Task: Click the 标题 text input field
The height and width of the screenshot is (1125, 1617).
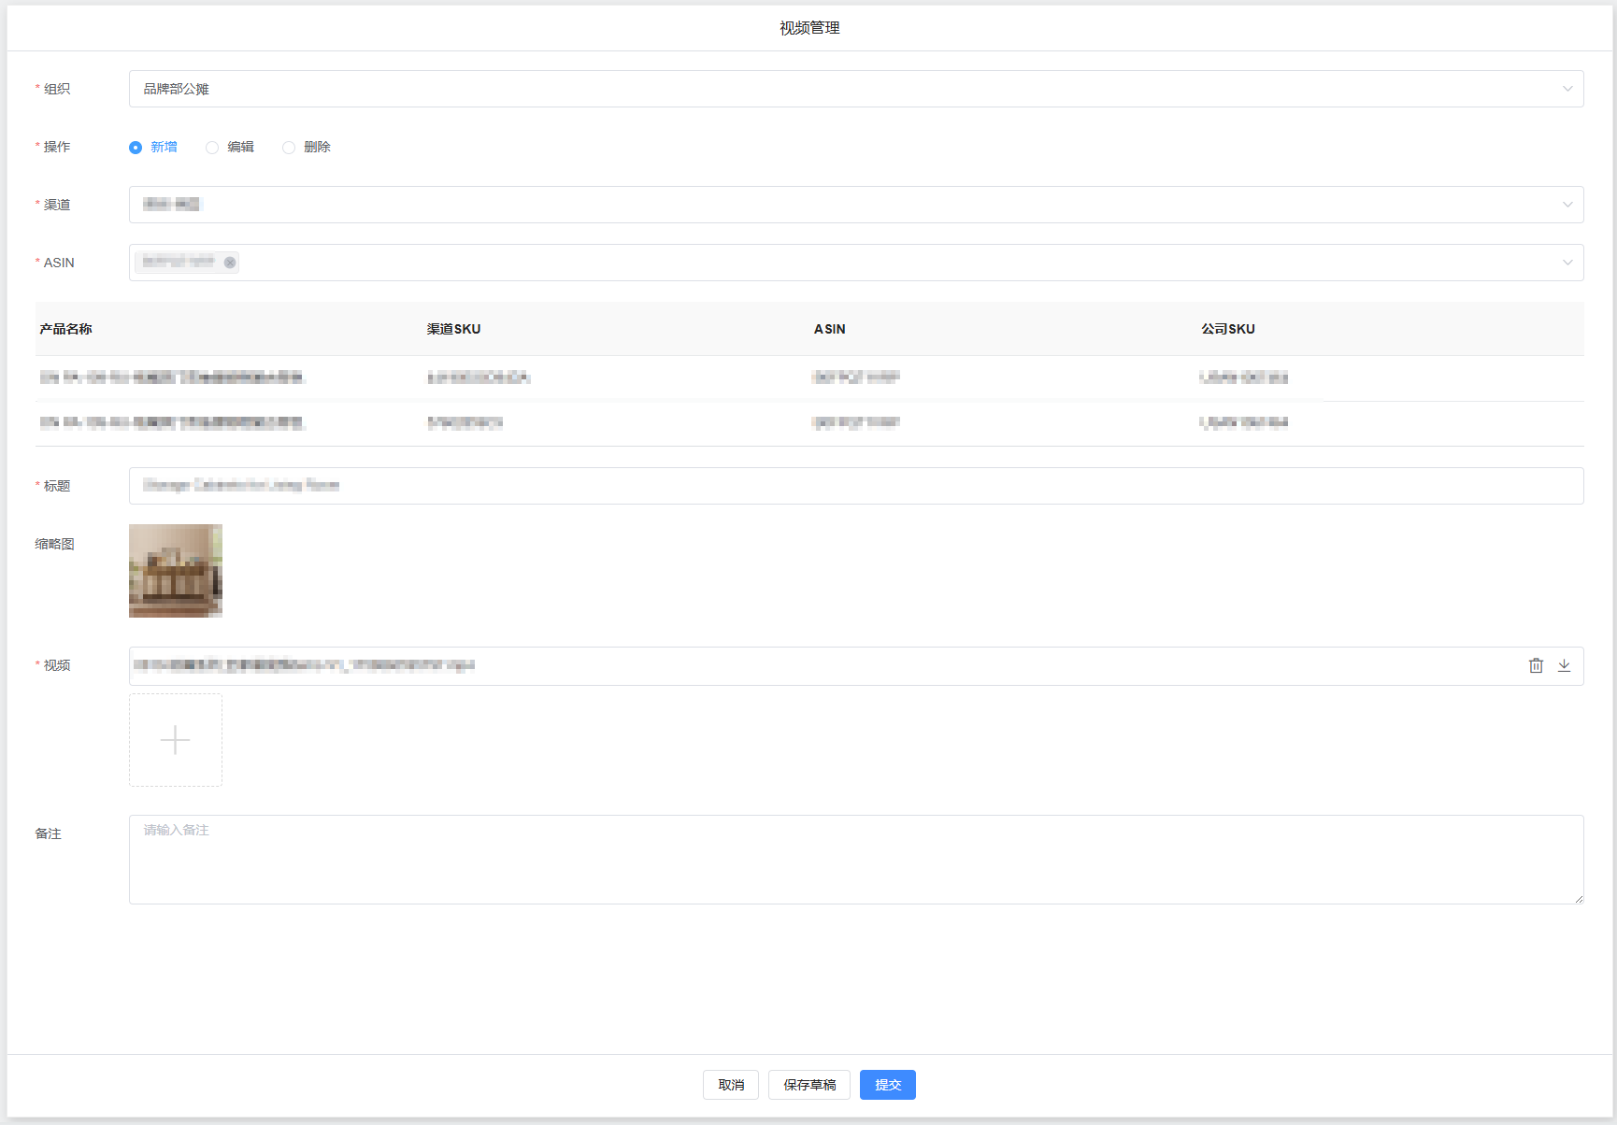Action: pos(855,486)
